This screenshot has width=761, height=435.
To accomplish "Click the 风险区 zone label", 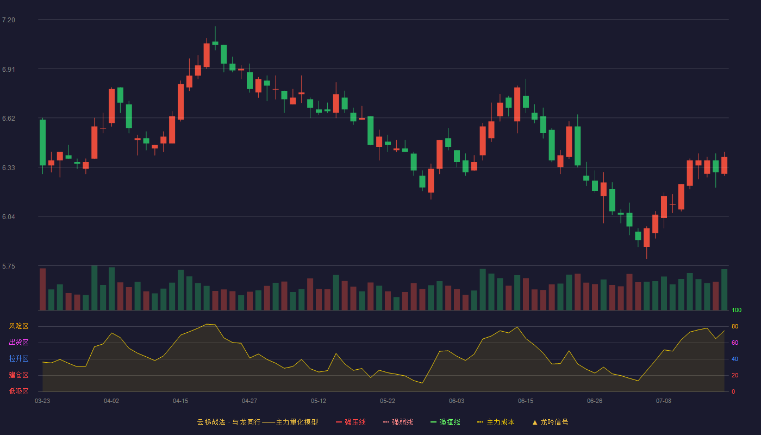I will pyautogui.click(x=18, y=326).
